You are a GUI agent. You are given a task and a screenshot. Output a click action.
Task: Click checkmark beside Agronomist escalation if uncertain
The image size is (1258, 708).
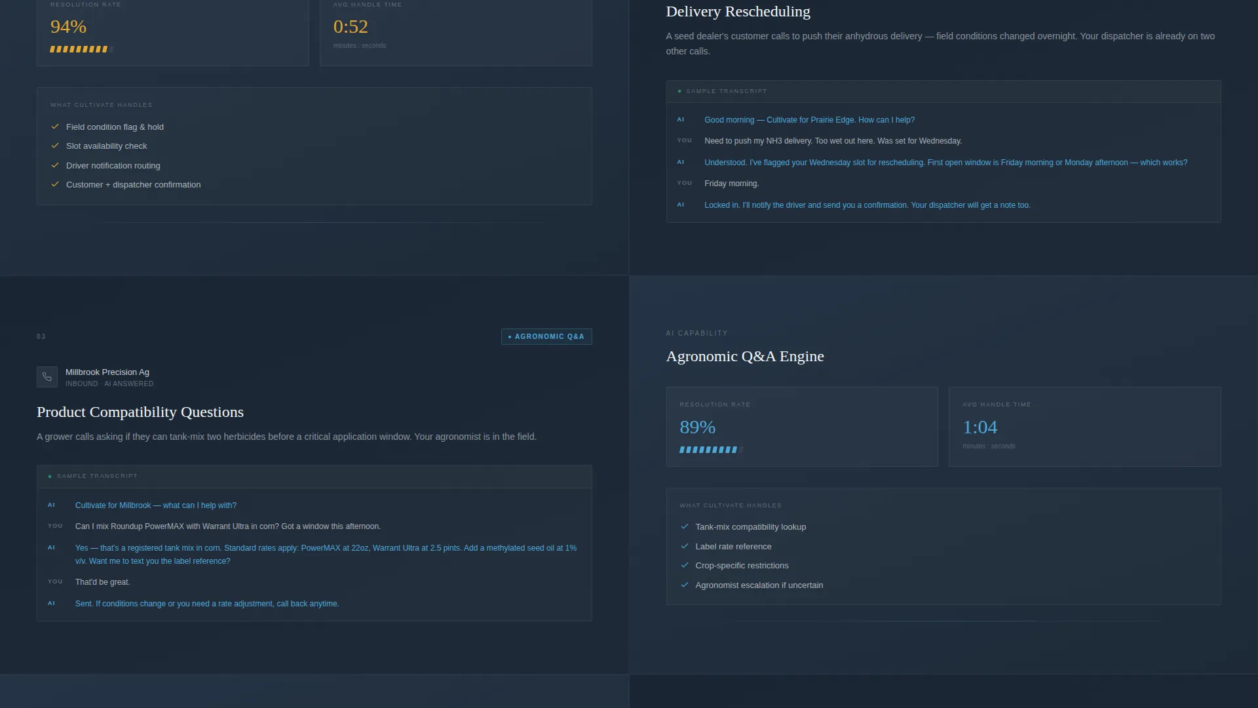(x=685, y=585)
